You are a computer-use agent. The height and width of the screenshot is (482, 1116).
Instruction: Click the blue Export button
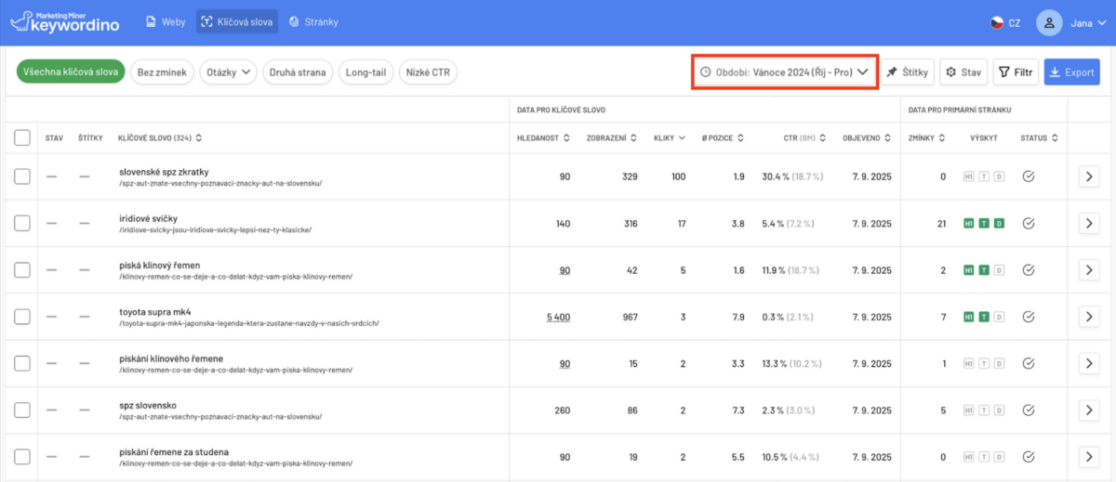1071,72
